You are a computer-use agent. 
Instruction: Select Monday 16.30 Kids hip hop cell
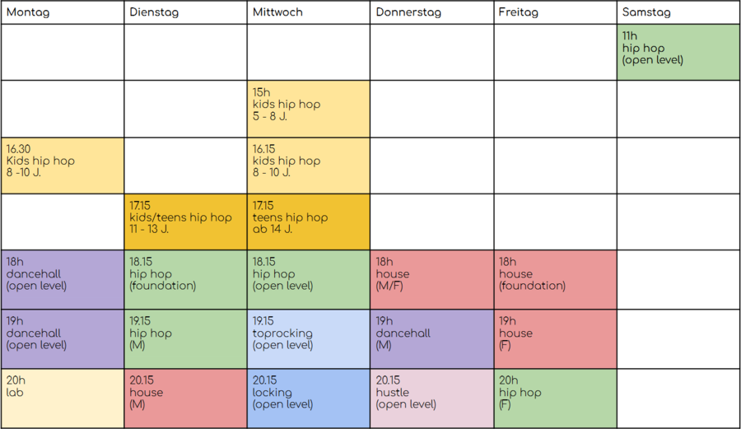tap(63, 166)
